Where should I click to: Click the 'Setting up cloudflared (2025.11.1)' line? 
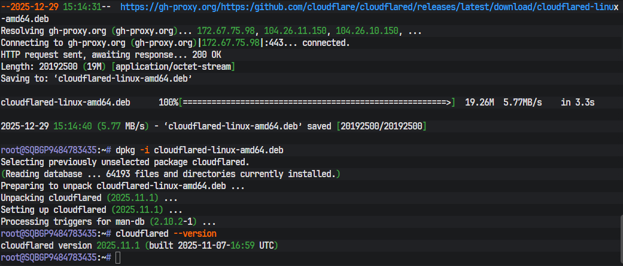92,209
